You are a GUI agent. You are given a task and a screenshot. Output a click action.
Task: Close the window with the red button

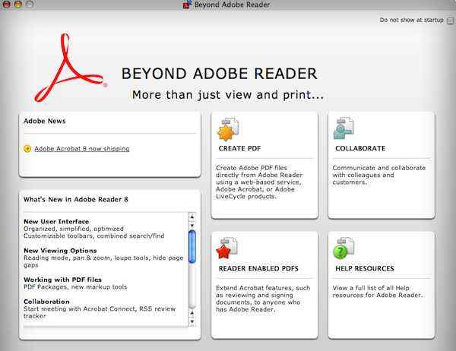[6, 4]
